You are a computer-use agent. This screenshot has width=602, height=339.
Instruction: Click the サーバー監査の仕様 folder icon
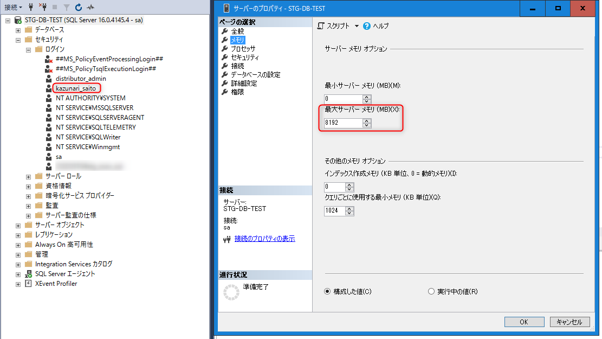[39, 215]
